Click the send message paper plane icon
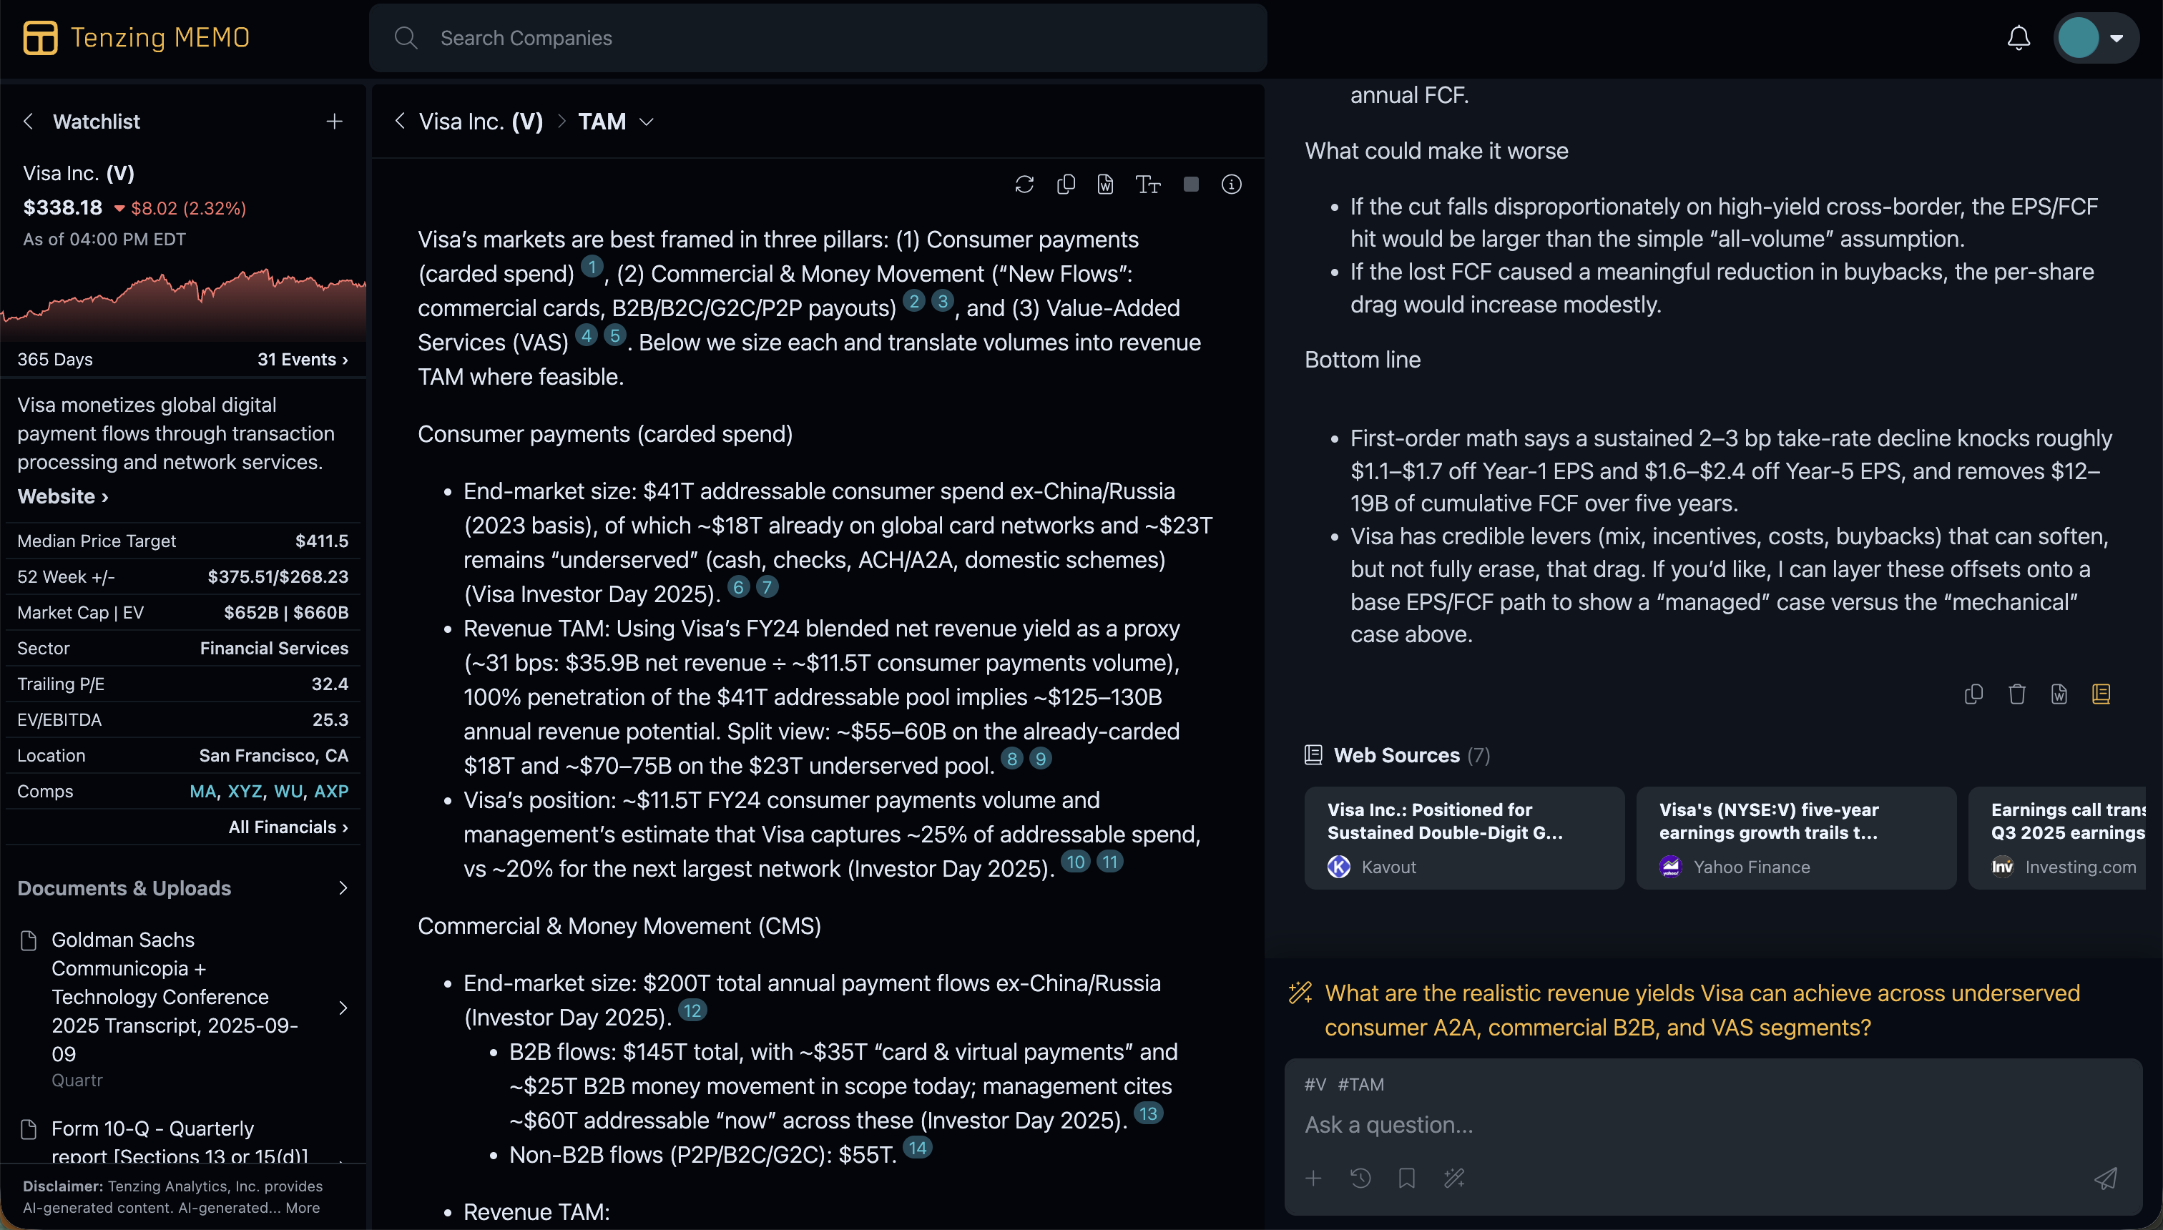 coord(2106,1179)
